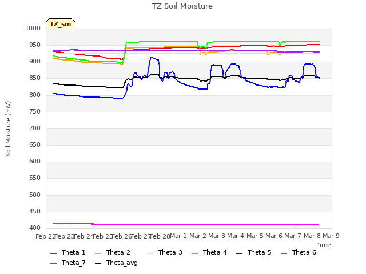Click the Feb 22 x-axis date label

(45, 236)
